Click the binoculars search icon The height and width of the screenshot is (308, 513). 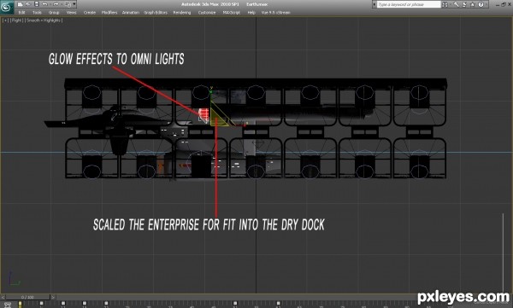(x=445, y=4)
